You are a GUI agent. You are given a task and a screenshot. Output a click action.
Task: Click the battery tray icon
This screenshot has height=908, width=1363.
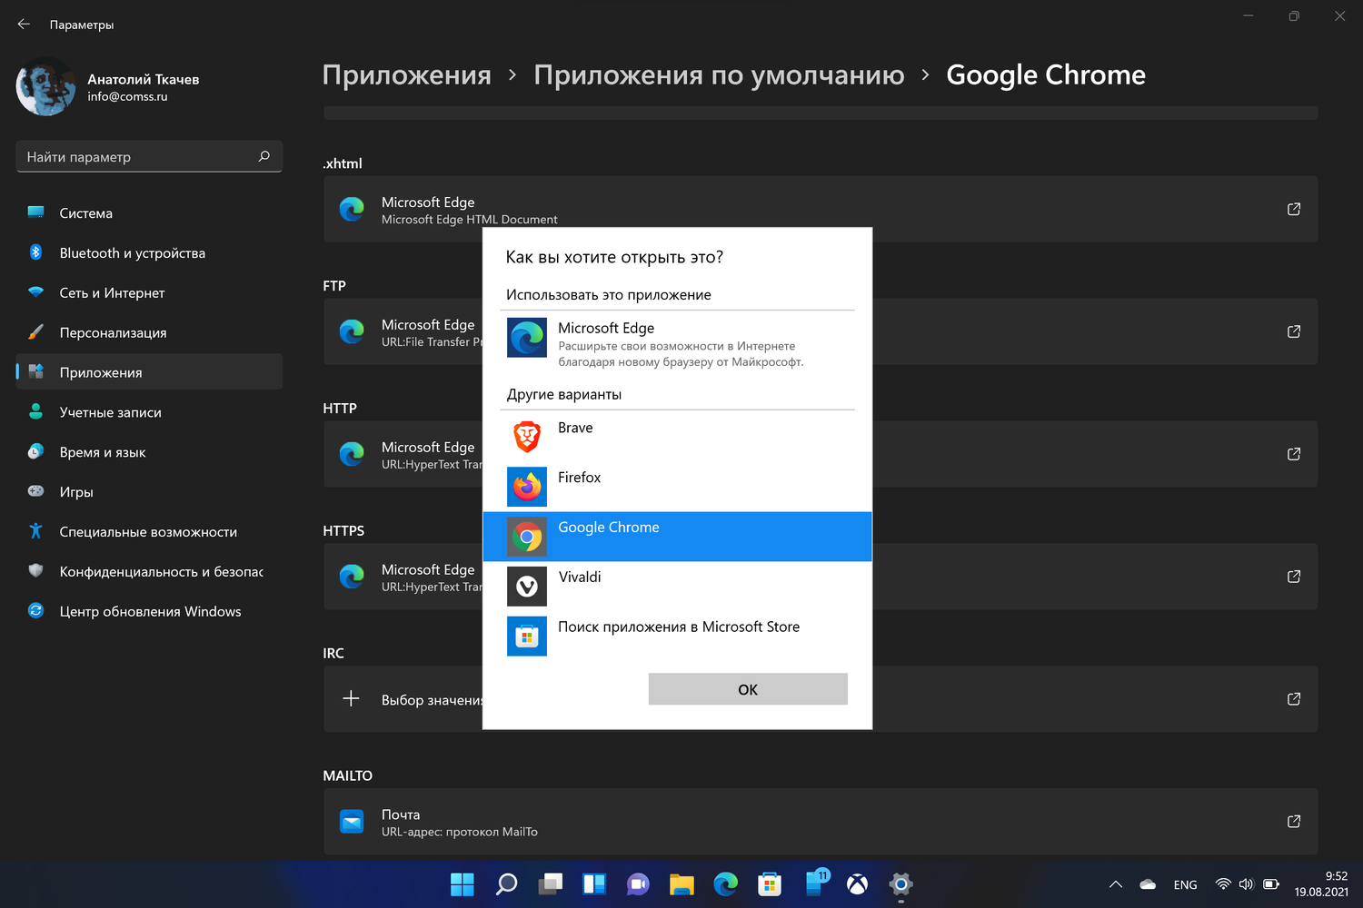pyautogui.click(x=1271, y=884)
